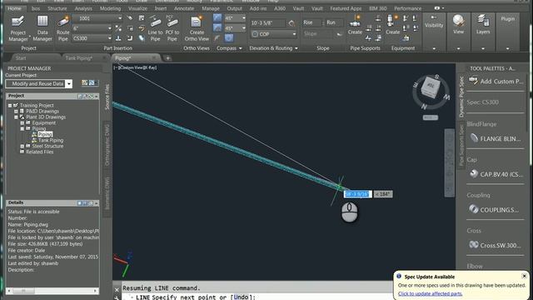Select the FLANGE BLIND palette item
This screenshot has width=533, height=300.
tap(496, 138)
